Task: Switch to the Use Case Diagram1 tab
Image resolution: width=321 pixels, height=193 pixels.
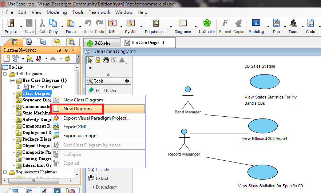Action: tap(148, 43)
